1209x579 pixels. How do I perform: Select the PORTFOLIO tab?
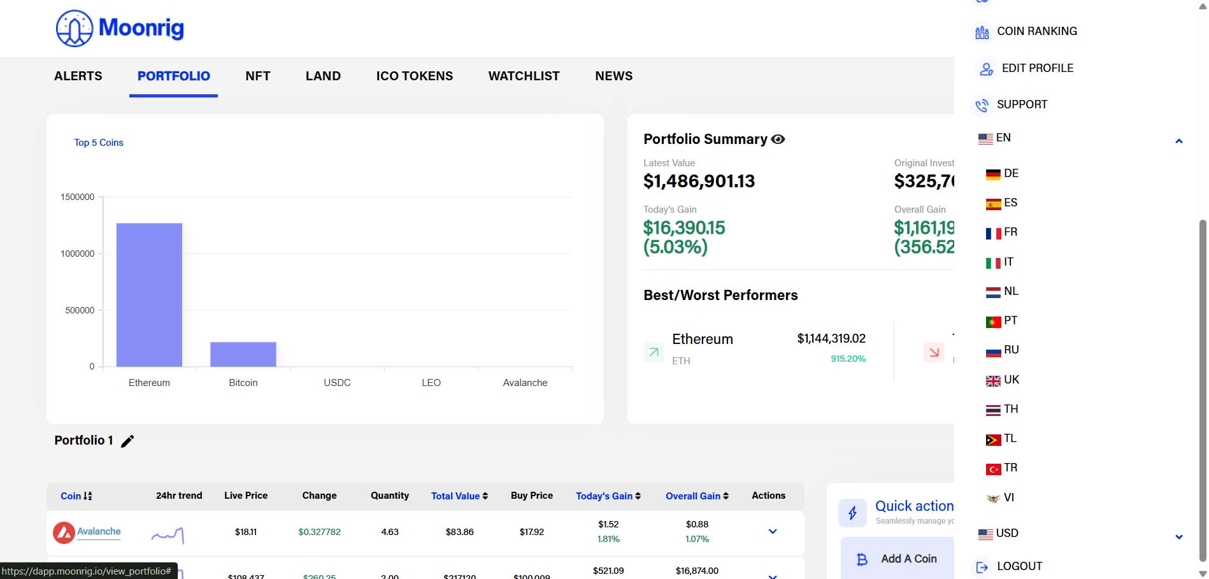pyautogui.click(x=174, y=76)
